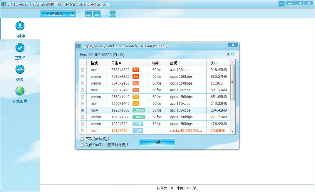The width and height of the screenshot is (315, 192).
Task: Select the webm 2560x1440 651.85MB radio button
Action: coord(83,97)
